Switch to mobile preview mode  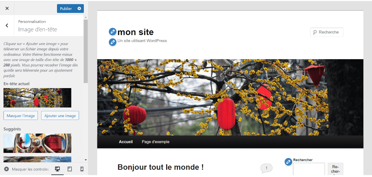tap(82, 169)
